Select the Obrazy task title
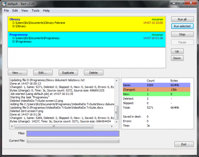This screenshot has width=199, height=157. pyautogui.click(x=15, y=19)
